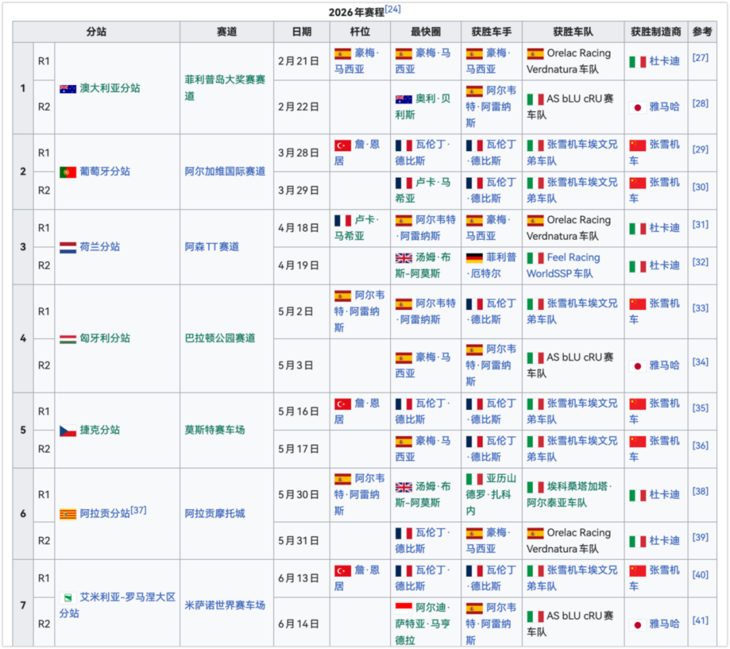
Task: Jump to reference [24] beside the 2026年赛程 title
Action: [393, 9]
